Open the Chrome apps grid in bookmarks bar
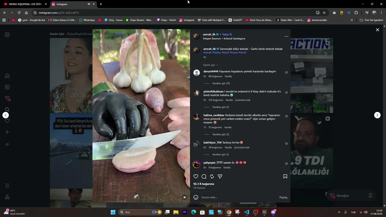 (4, 20)
